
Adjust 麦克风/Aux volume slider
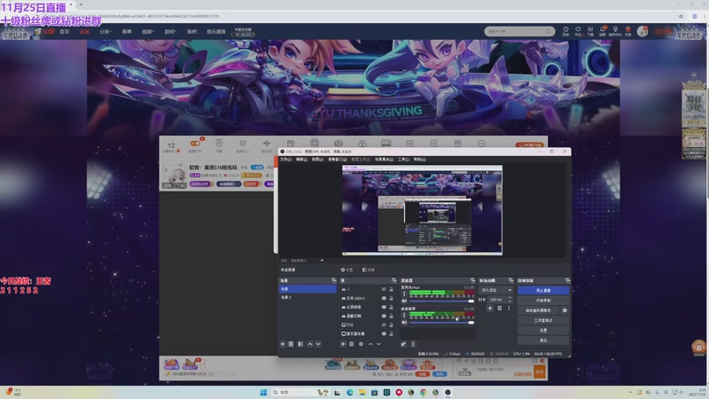[x=441, y=301]
